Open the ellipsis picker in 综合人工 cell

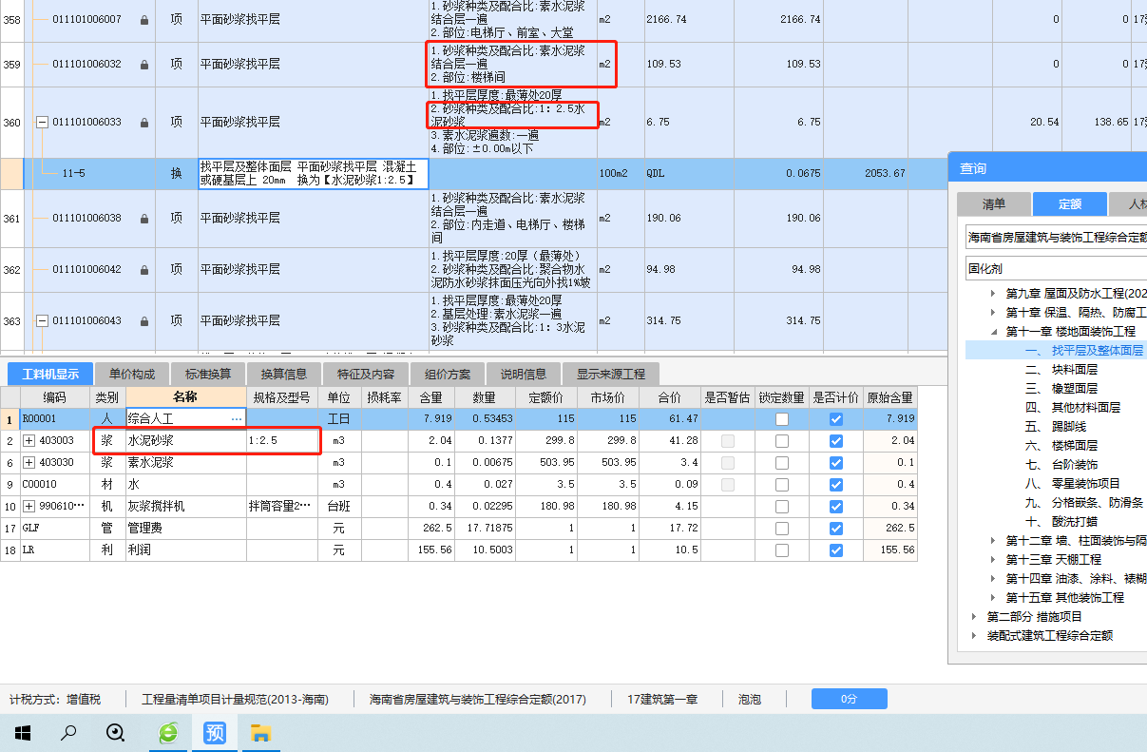click(237, 418)
